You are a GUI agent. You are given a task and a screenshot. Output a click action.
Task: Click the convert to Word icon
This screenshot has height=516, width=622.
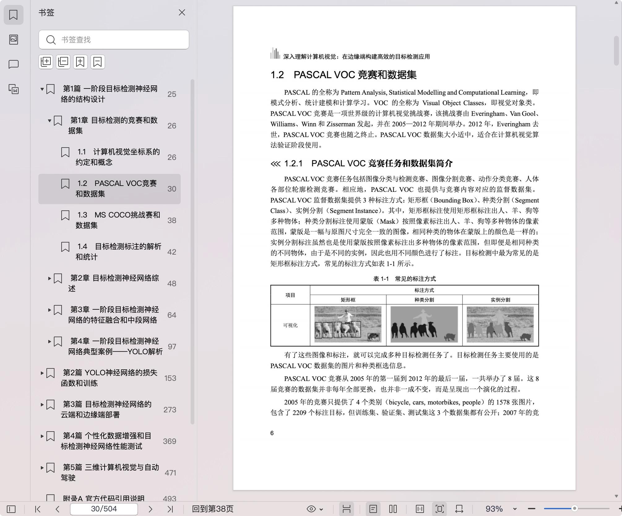[x=13, y=89]
